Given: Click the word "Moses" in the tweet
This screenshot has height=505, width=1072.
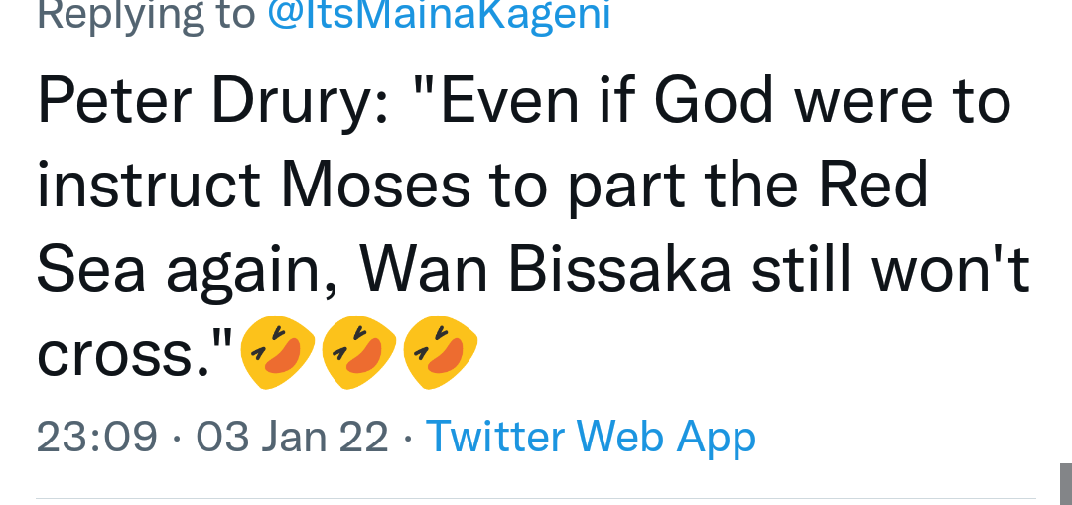Looking at the screenshot, I should [376, 187].
